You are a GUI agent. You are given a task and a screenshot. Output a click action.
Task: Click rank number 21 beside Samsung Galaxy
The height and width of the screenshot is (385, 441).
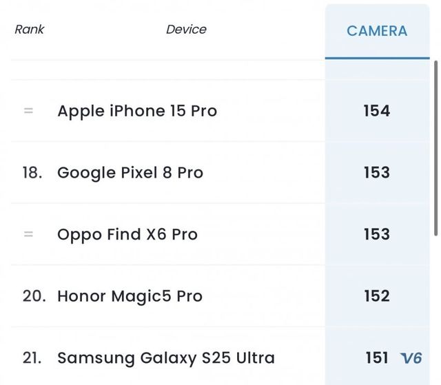[x=32, y=358]
